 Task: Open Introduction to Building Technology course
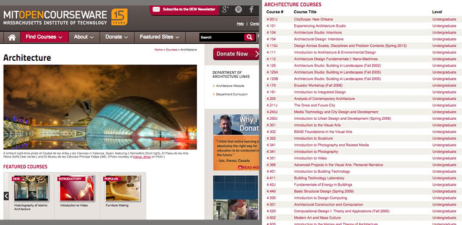pos(322,171)
